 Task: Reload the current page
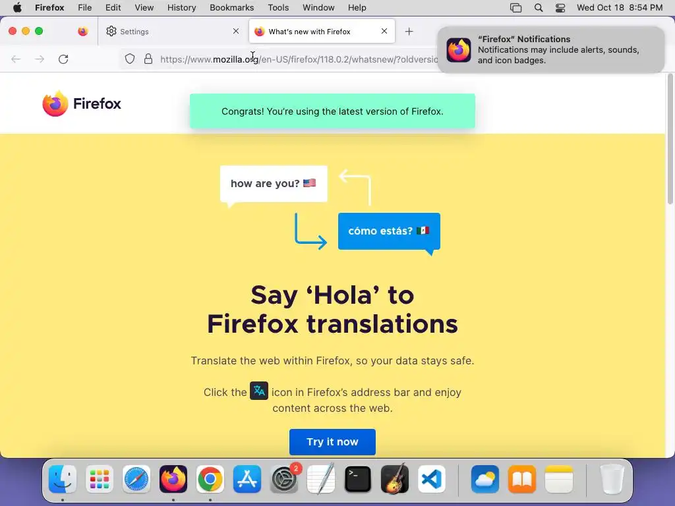(x=63, y=59)
